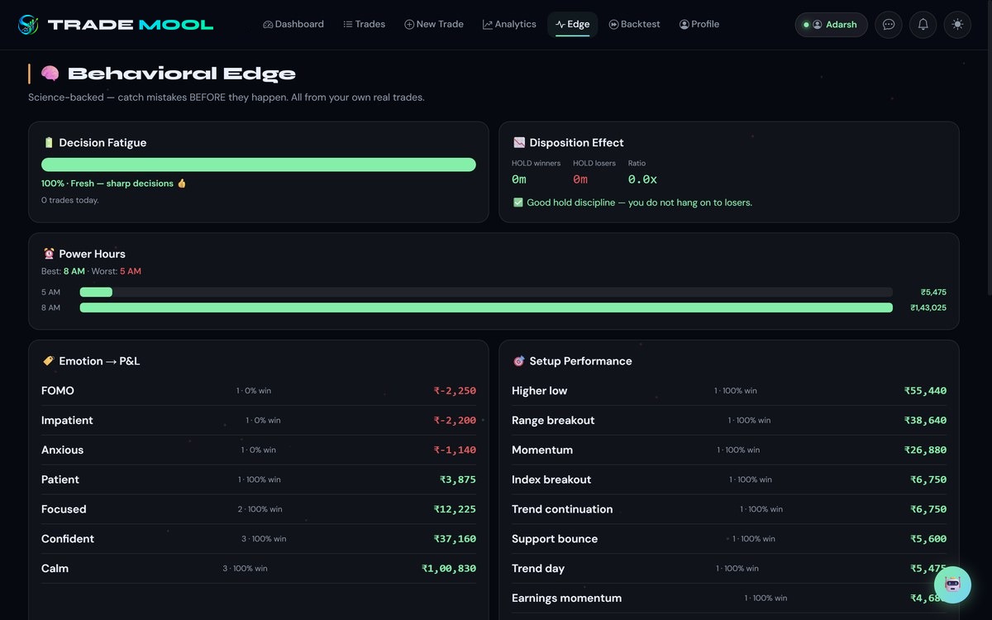Open the chat messages icon
992x620 pixels.
click(x=889, y=25)
